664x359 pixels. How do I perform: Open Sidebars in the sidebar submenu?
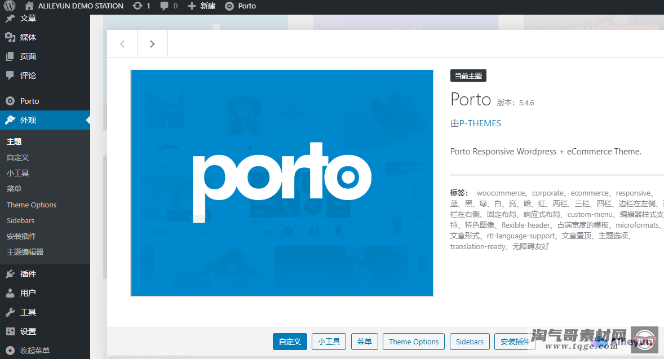click(20, 220)
